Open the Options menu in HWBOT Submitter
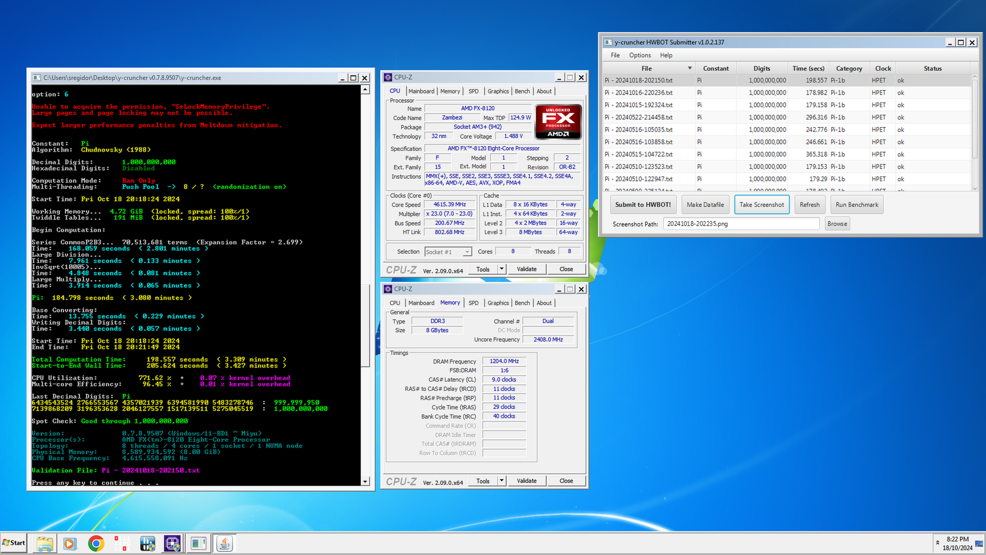 640,55
